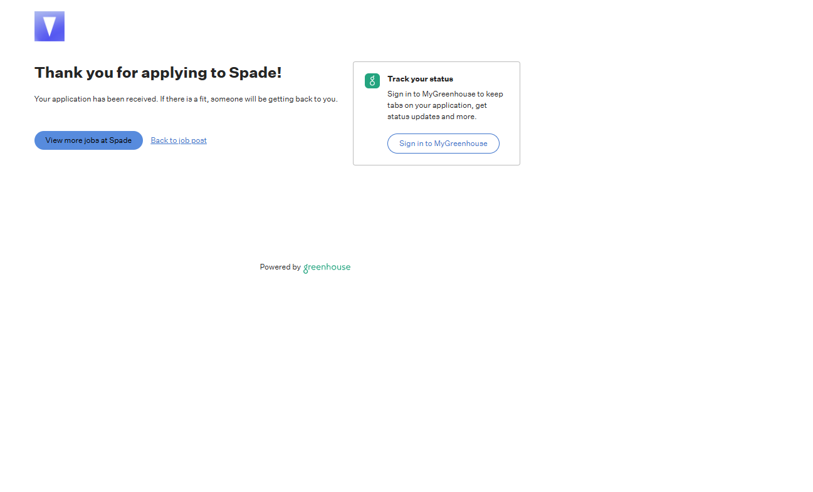Image resolution: width=813 pixels, height=492 pixels.
Task: Click the 'Your application has been received' sentence
Action: [x=95, y=99]
